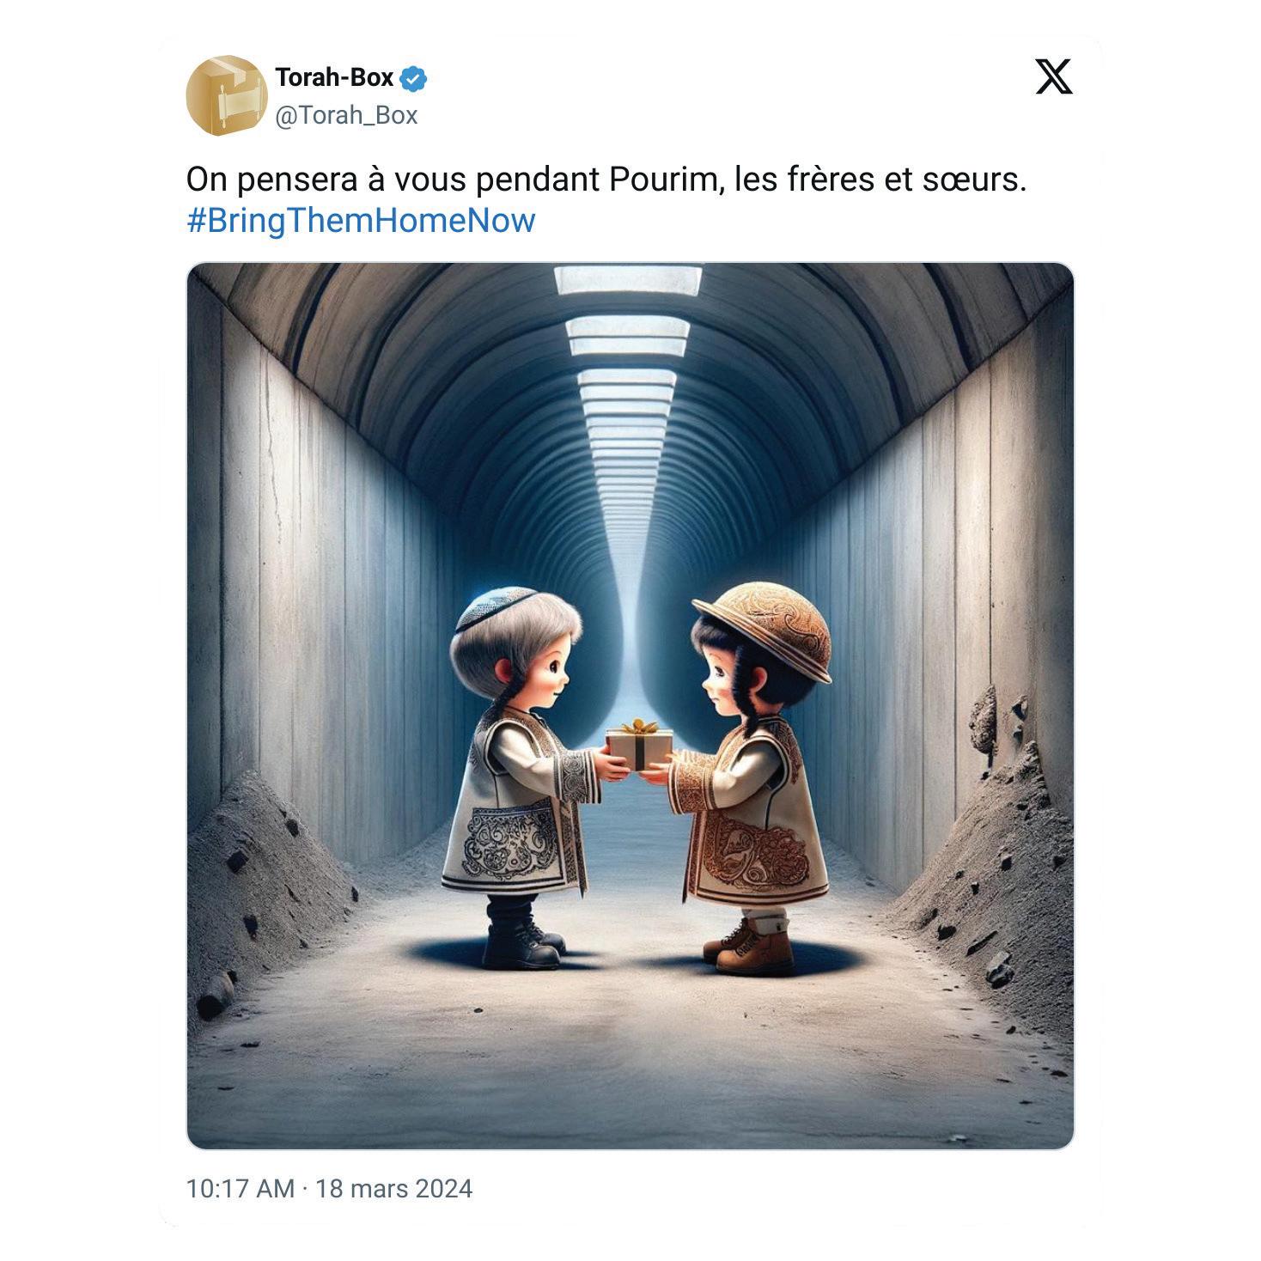Click the nearest ceiling light panel
The image size is (1261, 1261).
point(628,279)
